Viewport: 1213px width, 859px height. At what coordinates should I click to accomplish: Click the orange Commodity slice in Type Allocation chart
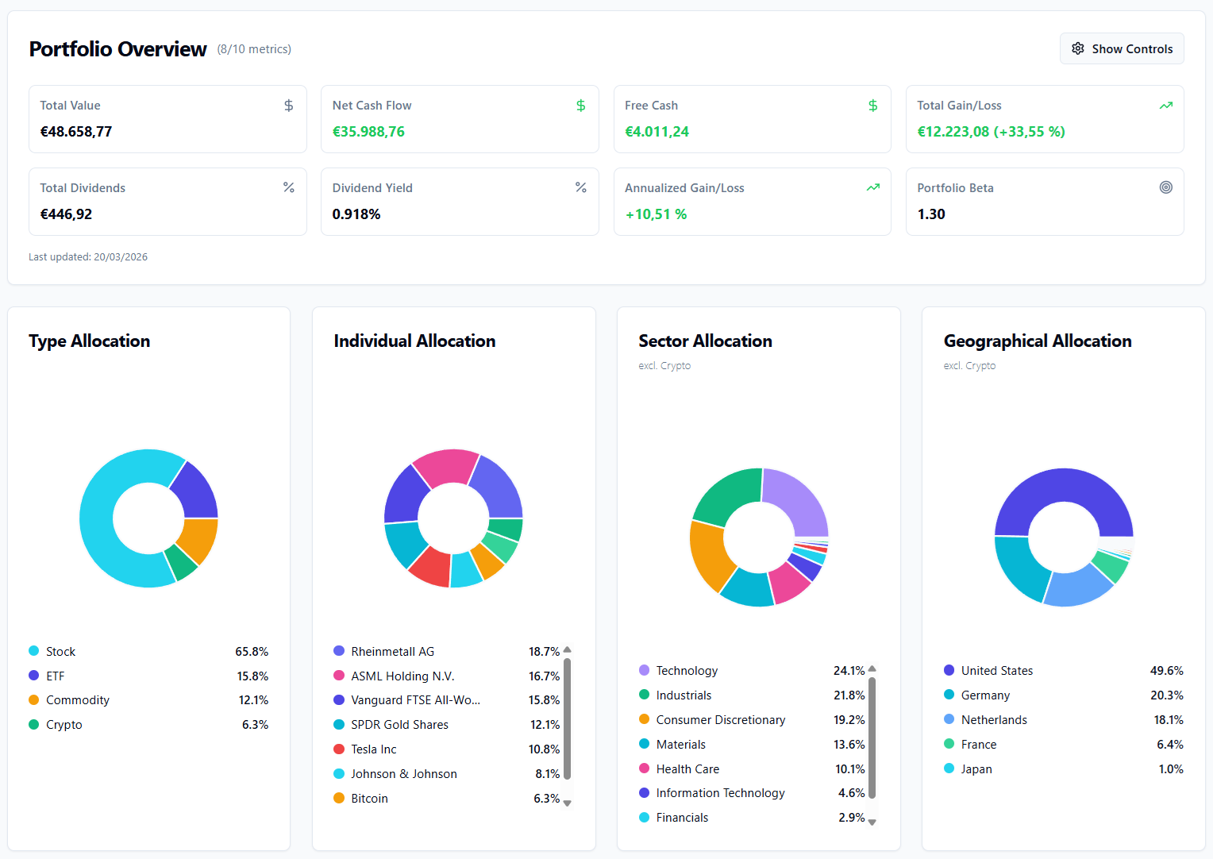[x=200, y=538]
